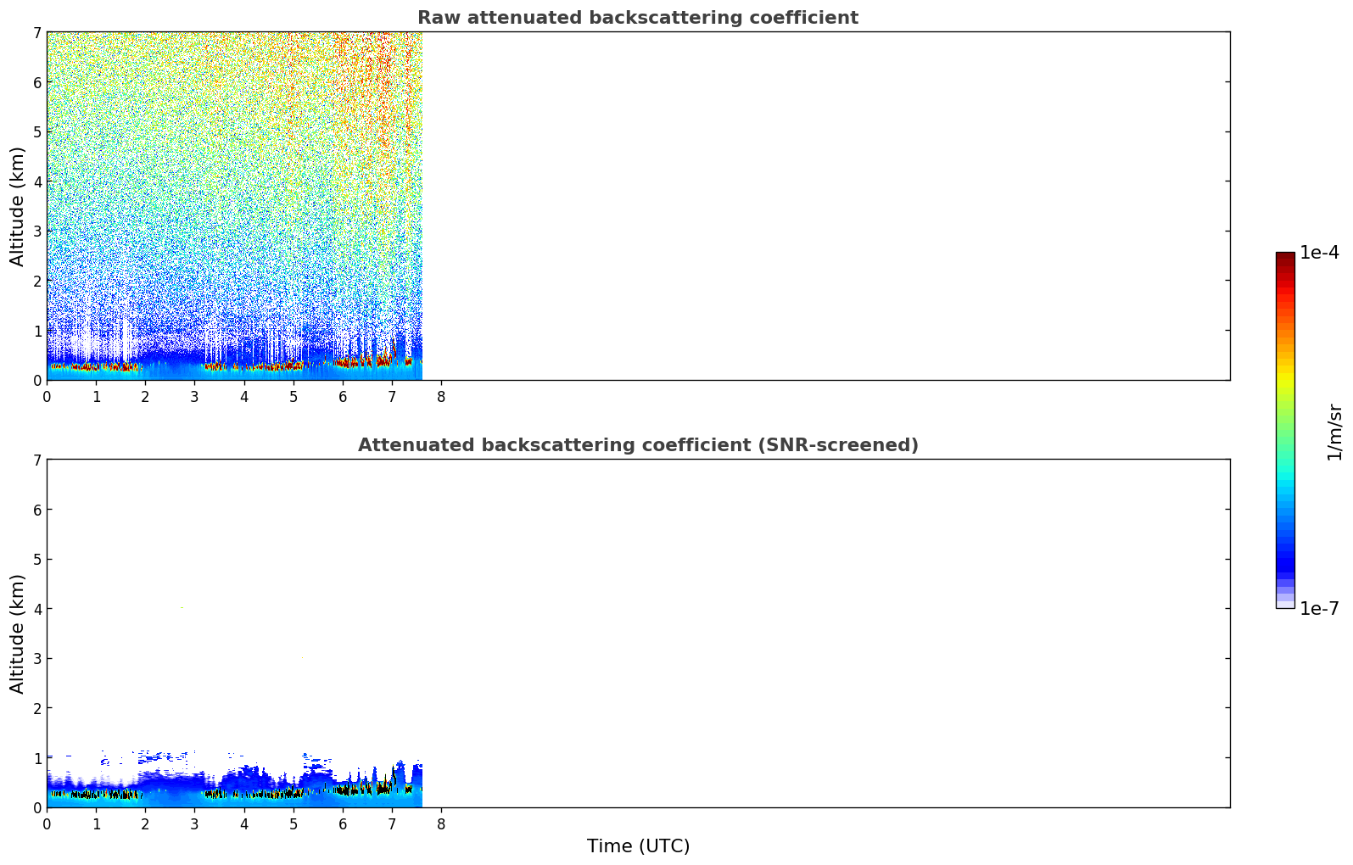
Task: Select the top plot's "Altitude (km)" label
Action: tap(18, 206)
